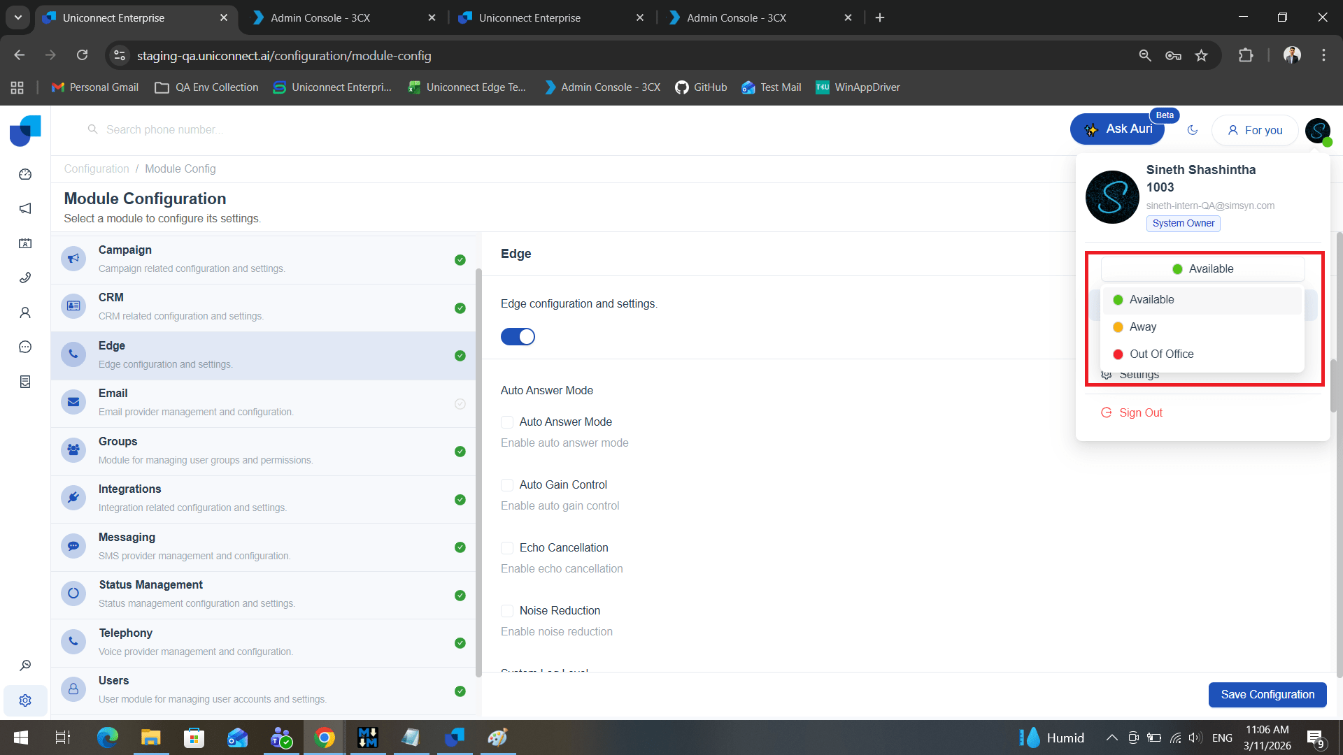Click the campaign megaphone sidebar icon

pyautogui.click(x=25, y=208)
